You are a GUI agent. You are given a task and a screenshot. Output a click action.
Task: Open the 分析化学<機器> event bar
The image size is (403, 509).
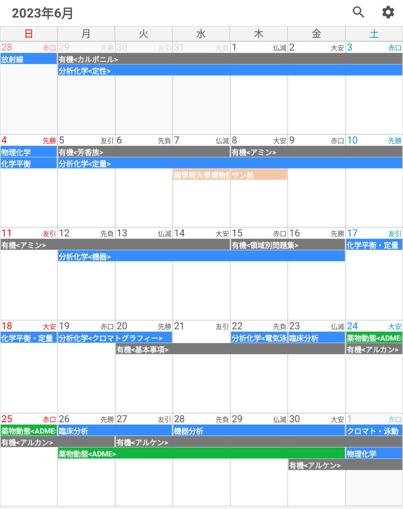(201, 256)
